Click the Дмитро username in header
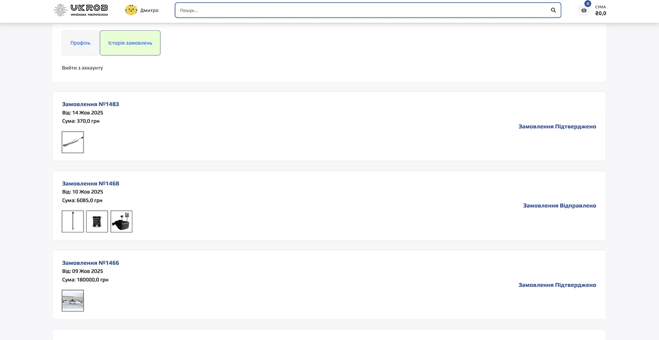Viewport: 659px width, 340px height. pyautogui.click(x=149, y=10)
